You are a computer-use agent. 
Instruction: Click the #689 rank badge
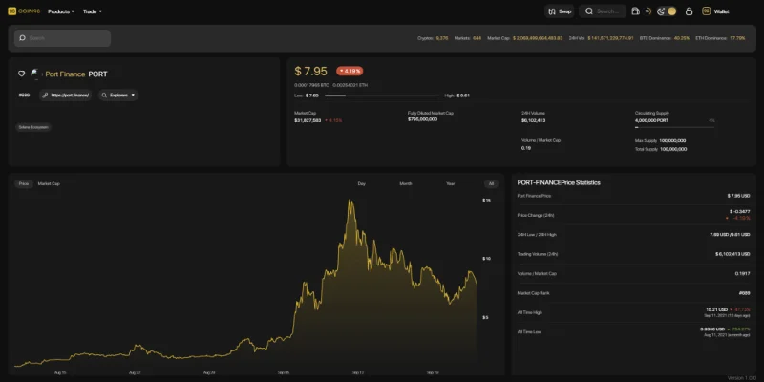pyautogui.click(x=24, y=95)
